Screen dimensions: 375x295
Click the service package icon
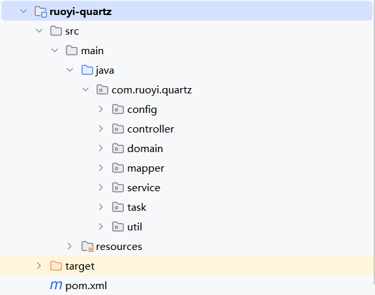(x=118, y=188)
